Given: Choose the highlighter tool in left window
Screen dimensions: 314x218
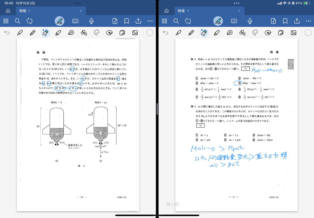Looking at the screenshot, I should [58, 33].
